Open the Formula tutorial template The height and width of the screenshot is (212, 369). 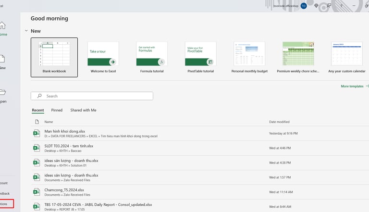pos(152,57)
